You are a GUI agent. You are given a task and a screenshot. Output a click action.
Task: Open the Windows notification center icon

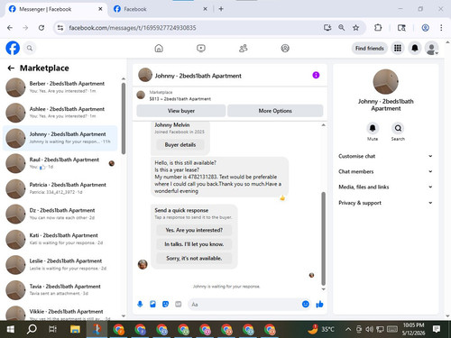437,329
